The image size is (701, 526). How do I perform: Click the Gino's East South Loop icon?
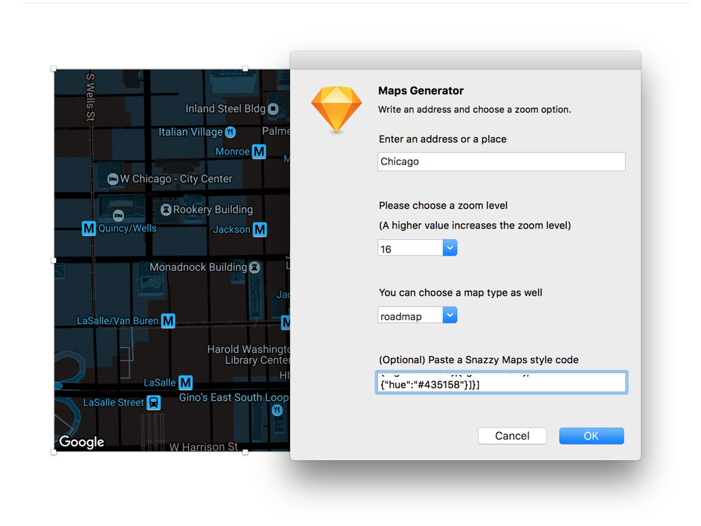[x=278, y=410]
